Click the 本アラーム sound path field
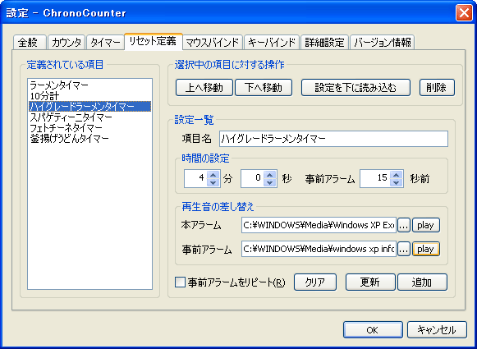 (x=319, y=225)
